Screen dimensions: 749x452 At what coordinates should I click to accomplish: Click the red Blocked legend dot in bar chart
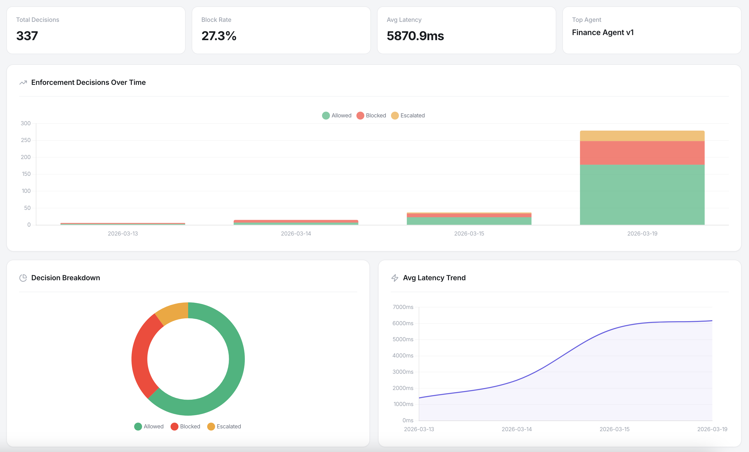click(x=360, y=115)
